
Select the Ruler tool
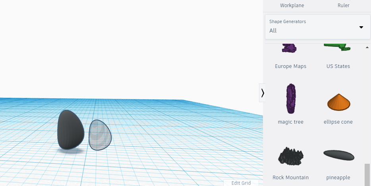point(343,5)
